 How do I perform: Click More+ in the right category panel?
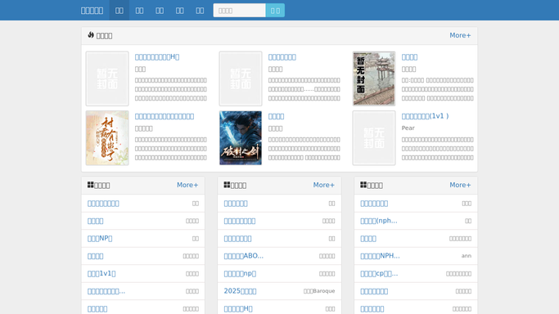[x=460, y=185]
